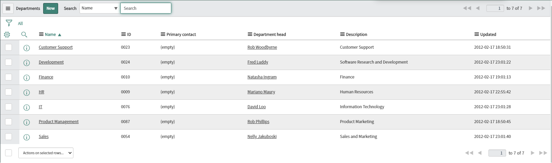Viewport: 552px width, 163px height.
Task: Open the Product Management department link
Action: tap(58, 122)
